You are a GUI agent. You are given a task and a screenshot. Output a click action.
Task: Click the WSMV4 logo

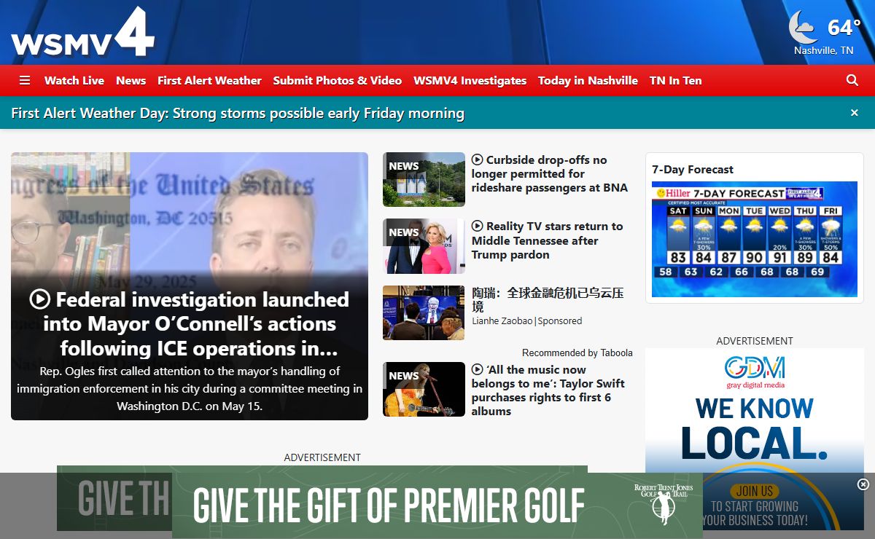pos(82,33)
